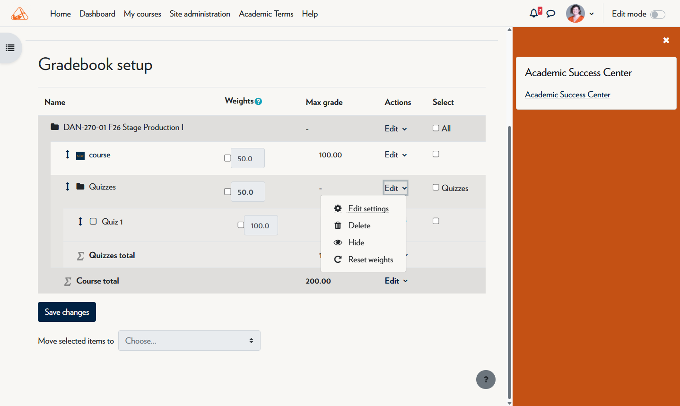
Task: Open the course index drawer icon
Action: (10, 48)
